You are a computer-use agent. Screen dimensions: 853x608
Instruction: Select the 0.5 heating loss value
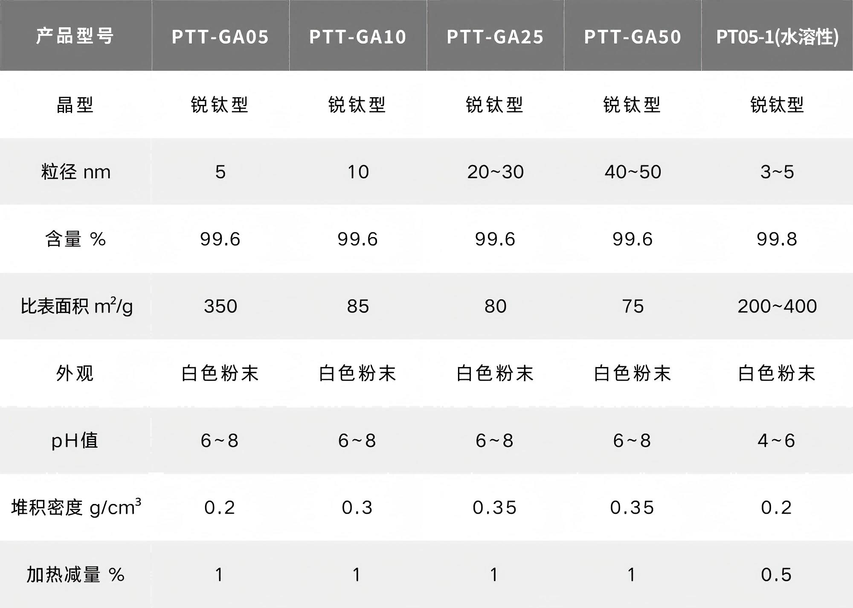pos(776,574)
